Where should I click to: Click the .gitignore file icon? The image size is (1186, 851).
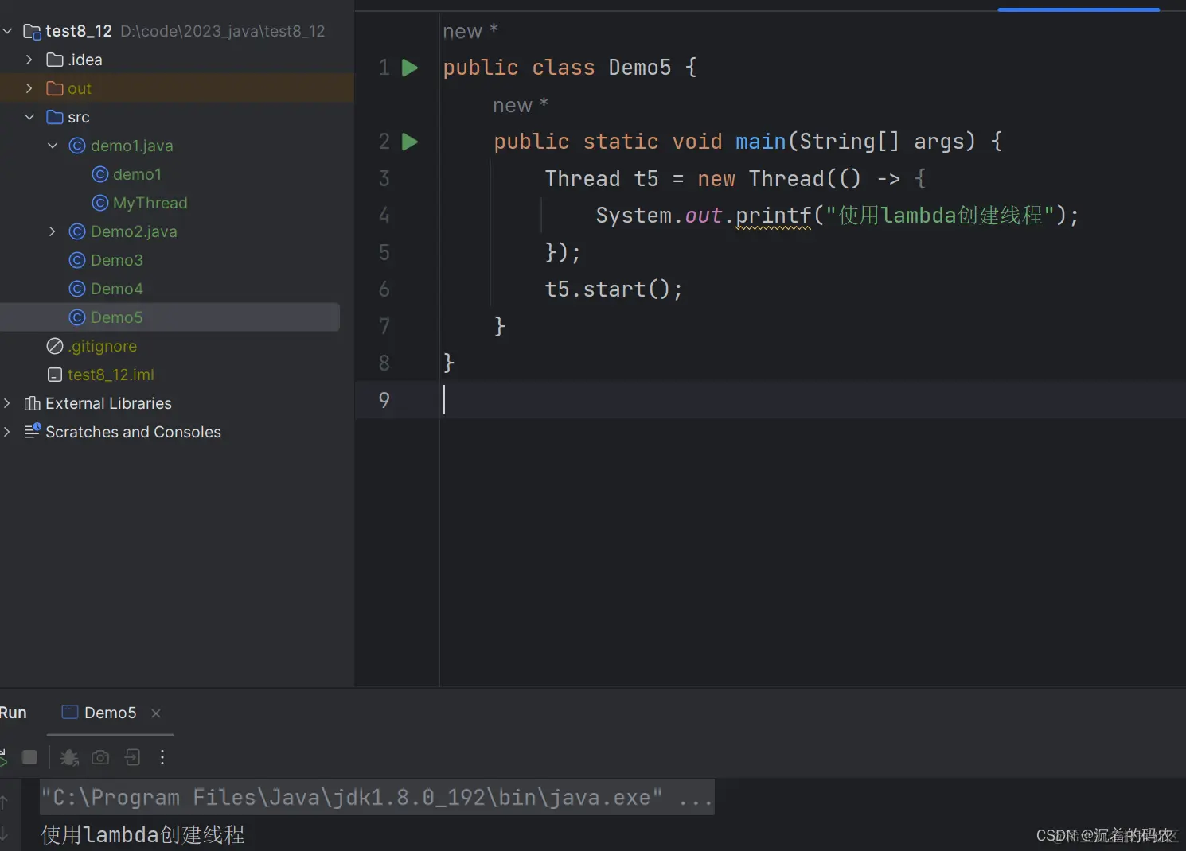[55, 346]
